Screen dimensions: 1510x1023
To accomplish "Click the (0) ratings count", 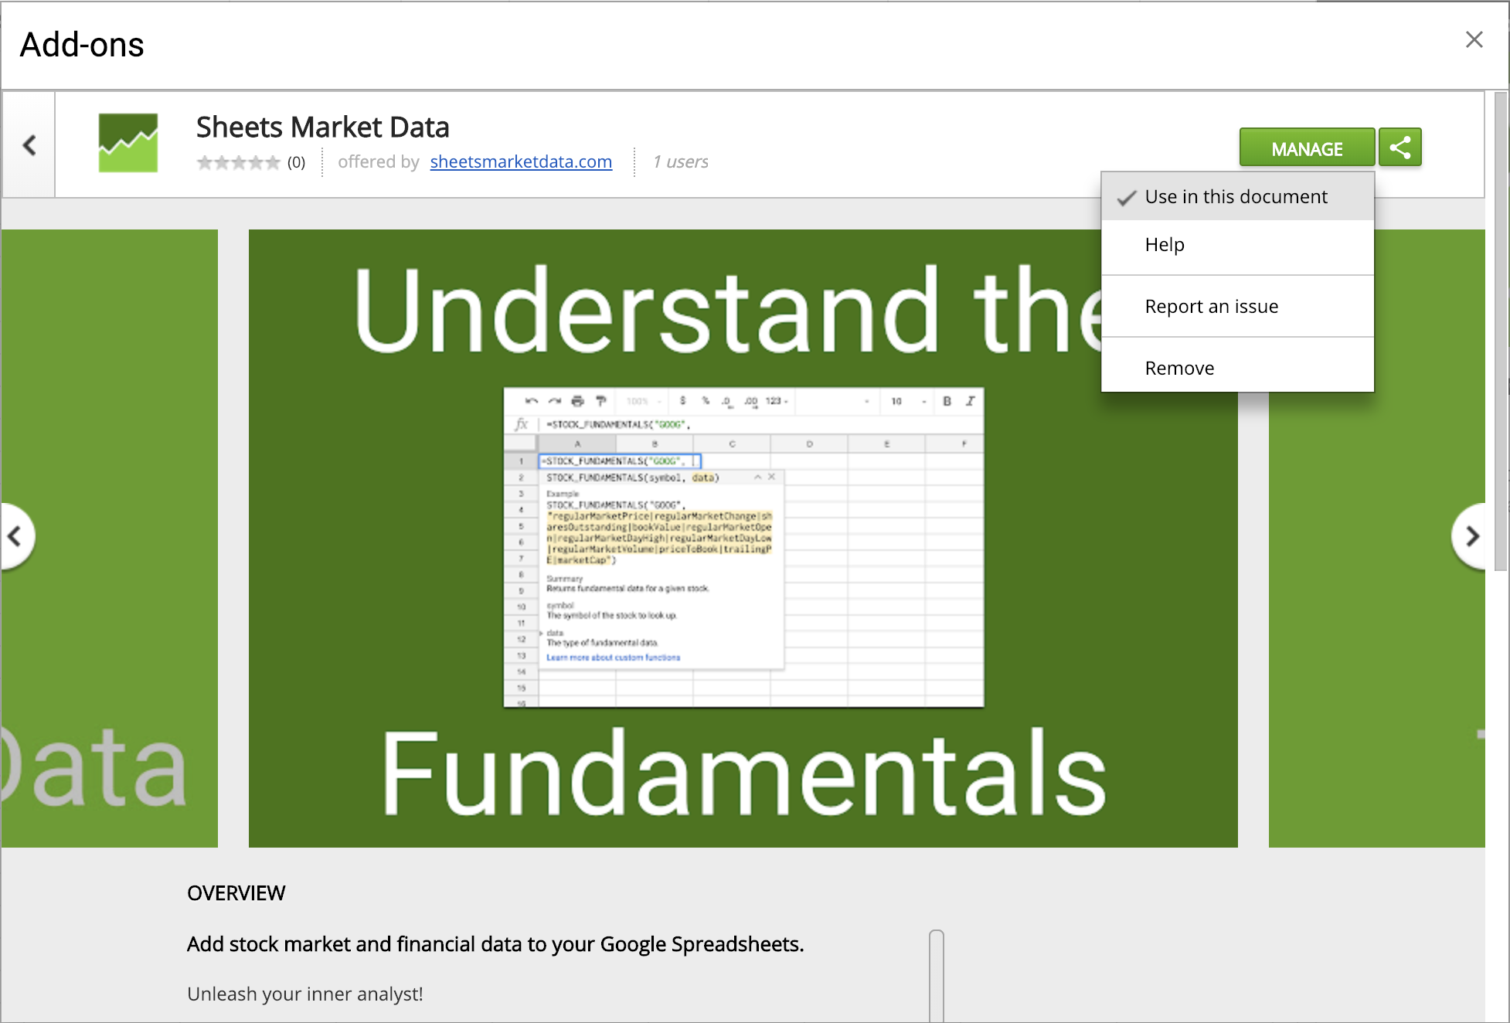I will click(x=297, y=162).
